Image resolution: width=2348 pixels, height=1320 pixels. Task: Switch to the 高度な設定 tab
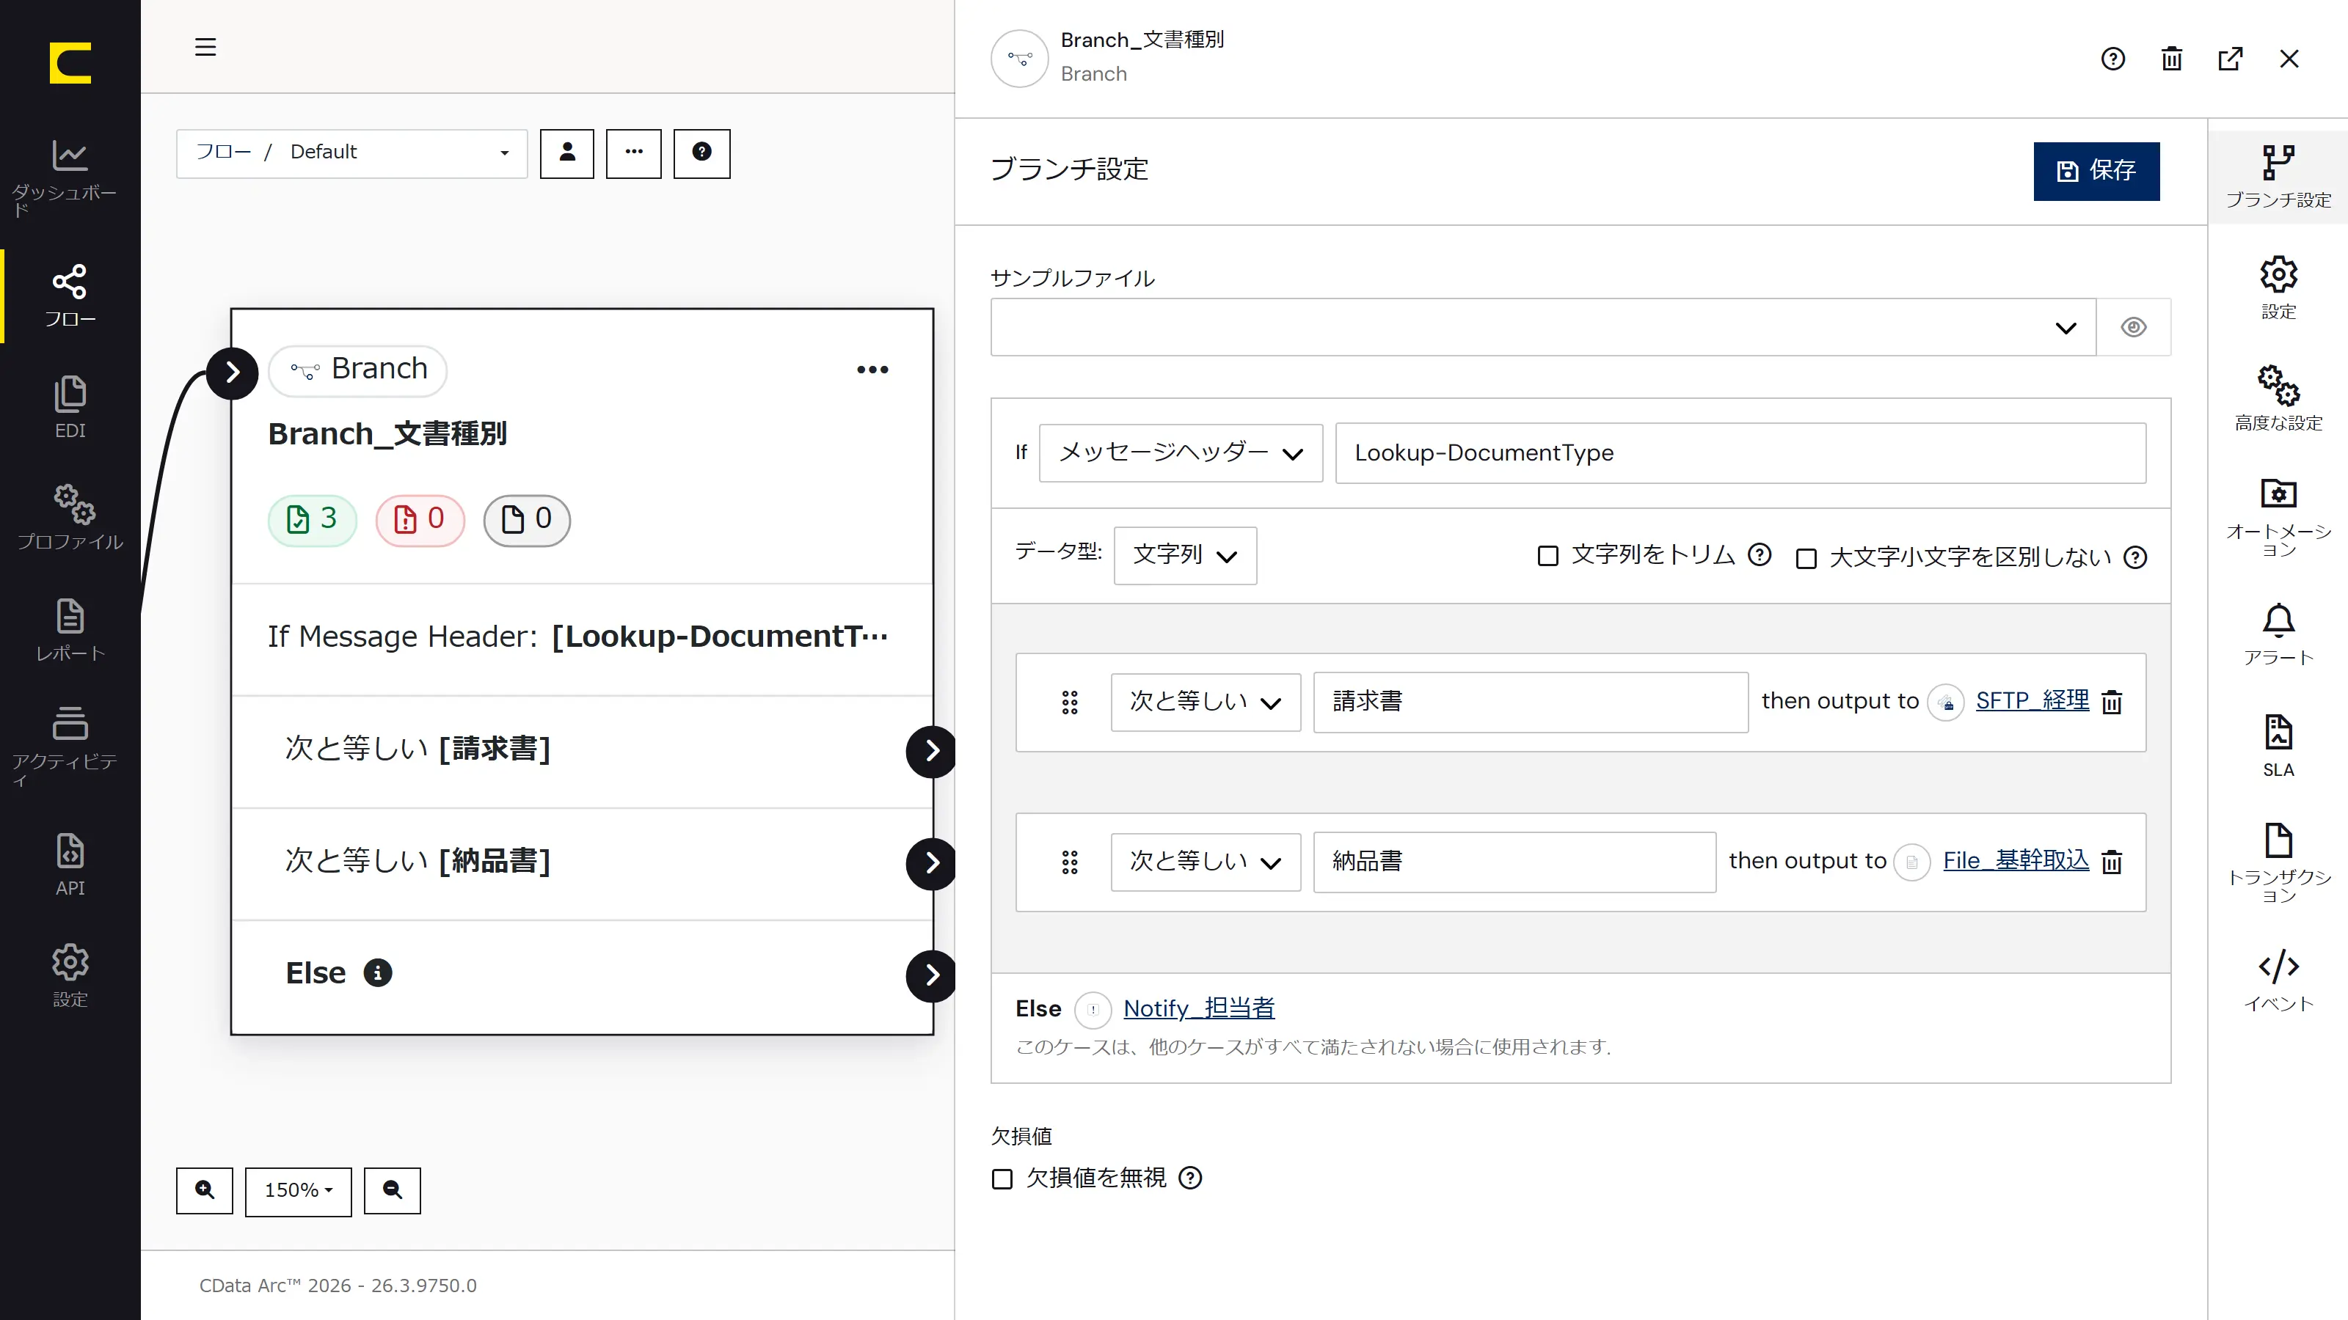coord(2278,399)
